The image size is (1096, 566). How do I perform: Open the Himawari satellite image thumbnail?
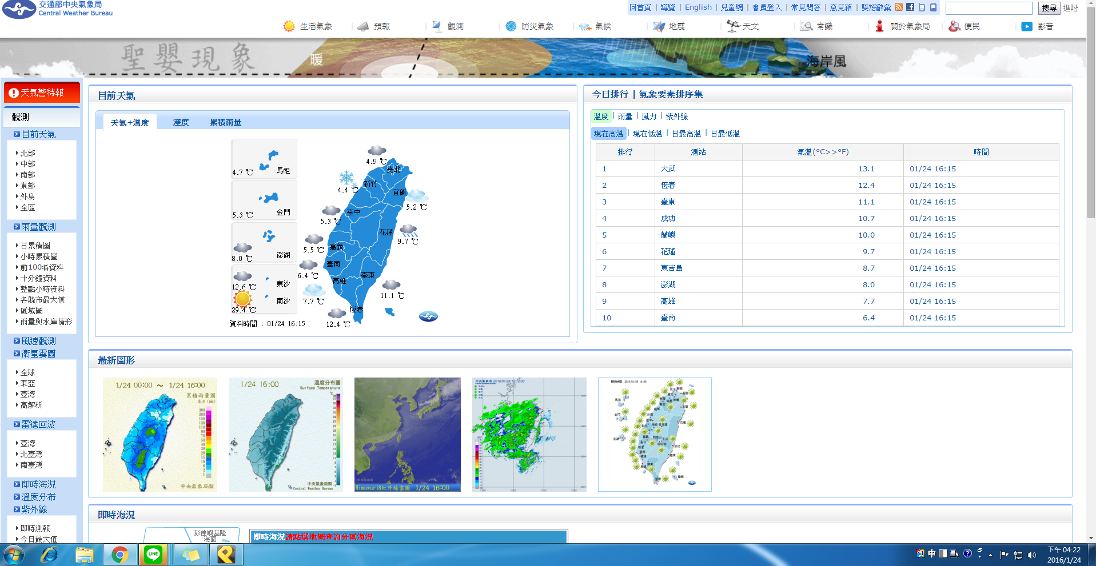click(408, 435)
